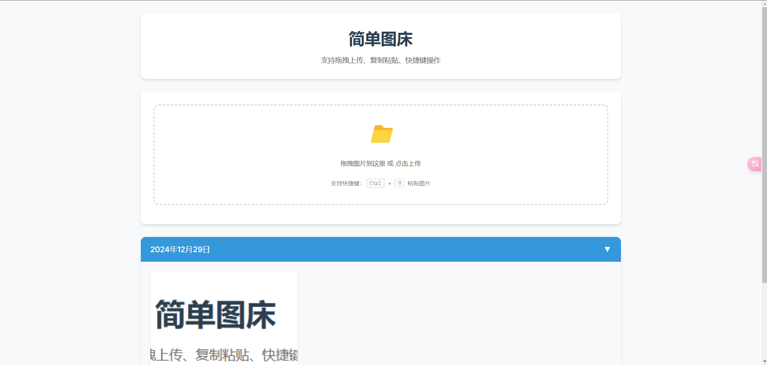The height and width of the screenshot is (365, 767).
Task: Click the 拖拽图片到这里 drop hint text
Action: coord(362,164)
